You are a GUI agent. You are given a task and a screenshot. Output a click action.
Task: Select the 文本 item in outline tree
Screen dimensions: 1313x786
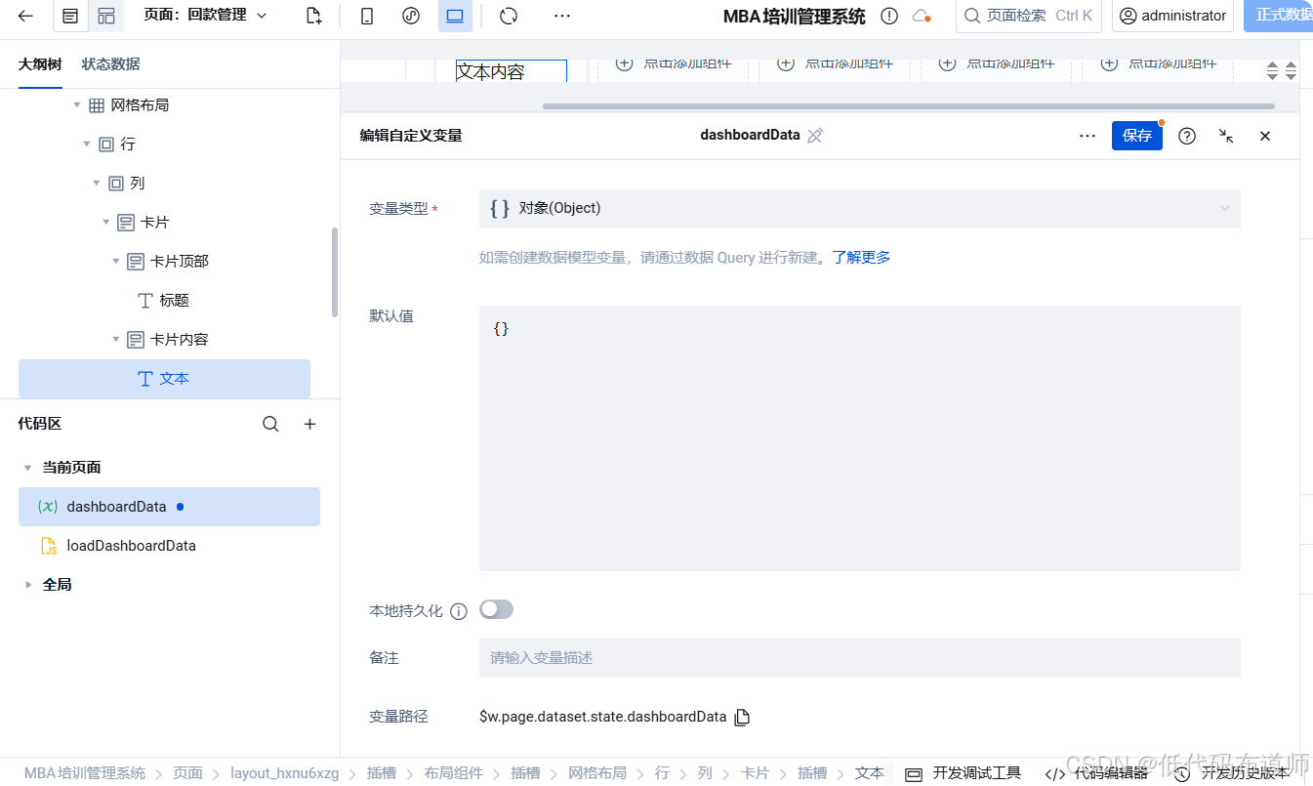(x=164, y=379)
